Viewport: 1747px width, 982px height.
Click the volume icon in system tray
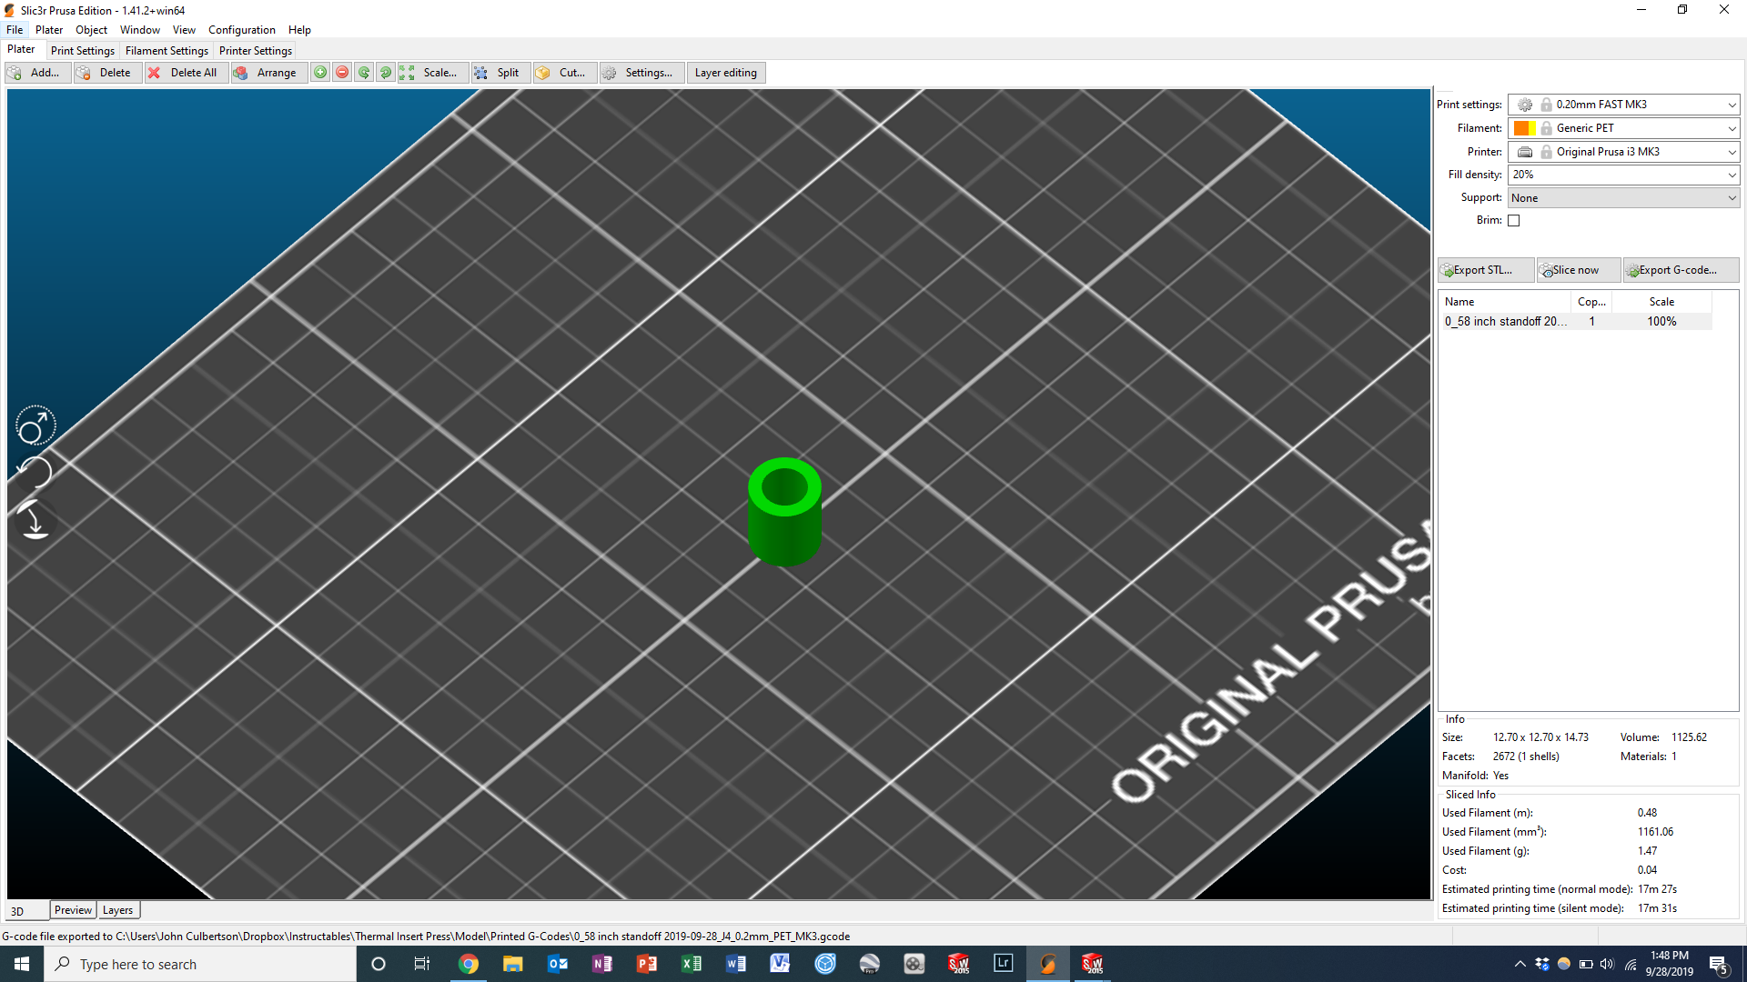(1607, 964)
